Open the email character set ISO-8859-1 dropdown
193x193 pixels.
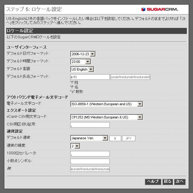(106, 104)
